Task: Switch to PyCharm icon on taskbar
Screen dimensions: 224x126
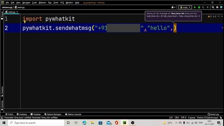Action: pos(125,123)
